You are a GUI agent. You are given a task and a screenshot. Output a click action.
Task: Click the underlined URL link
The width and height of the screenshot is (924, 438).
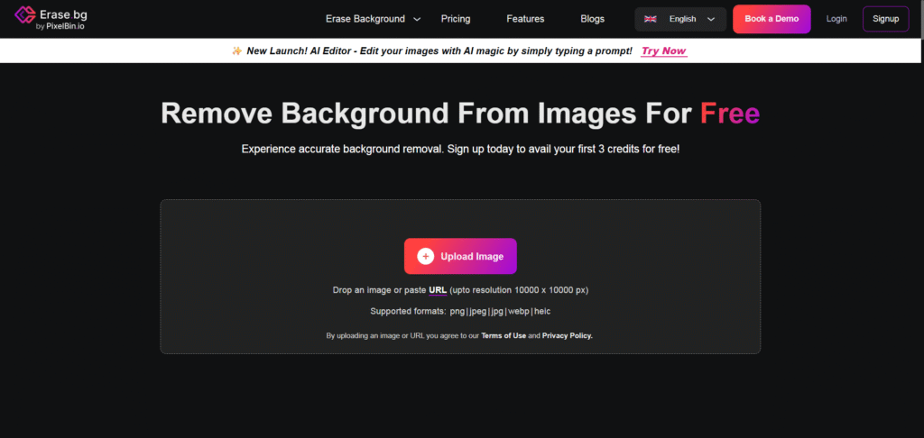[x=438, y=290]
